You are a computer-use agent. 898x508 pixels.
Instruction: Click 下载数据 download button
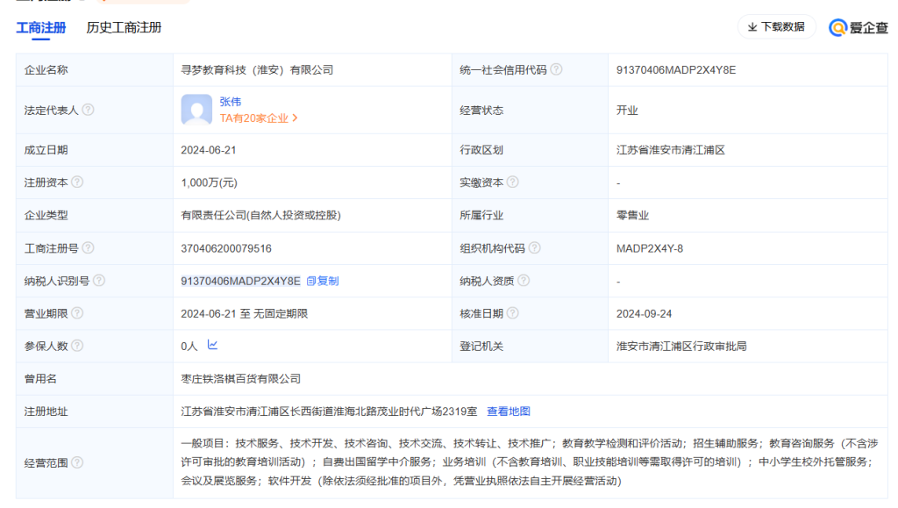coord(776,27)
